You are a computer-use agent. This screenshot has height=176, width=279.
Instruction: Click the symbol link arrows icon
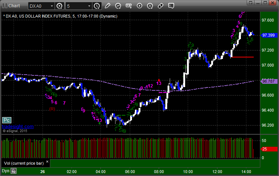(x=161, y=6)
